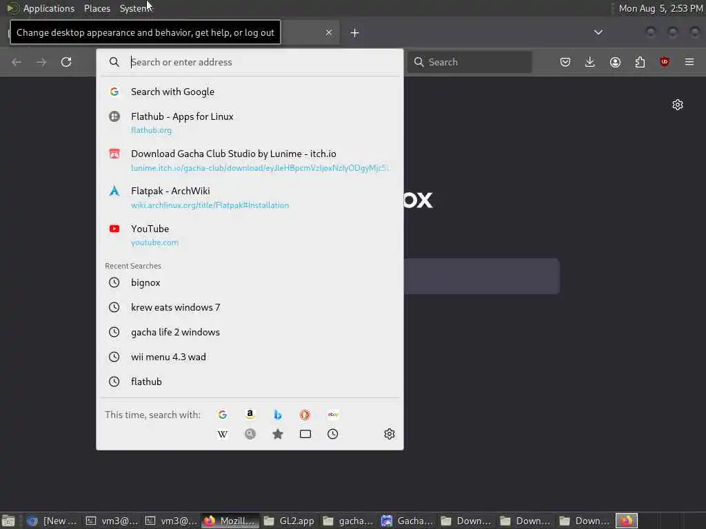Image resolution: width=706 pixels, height=529 pixels.
Task: Search this time with Google icon
Action: point(223,415)
